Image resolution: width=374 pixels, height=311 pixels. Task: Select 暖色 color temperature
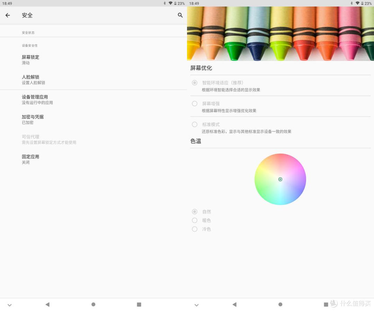click(195, 220)
